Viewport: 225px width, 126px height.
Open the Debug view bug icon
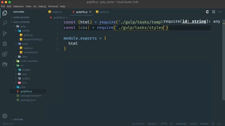(x=5, y=43)
